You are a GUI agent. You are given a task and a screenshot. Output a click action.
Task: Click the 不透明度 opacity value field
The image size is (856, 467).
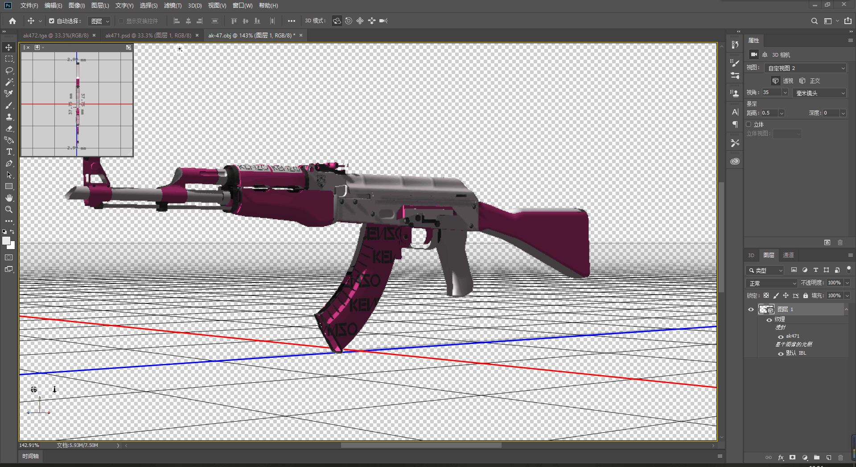[x=835, y=283]
